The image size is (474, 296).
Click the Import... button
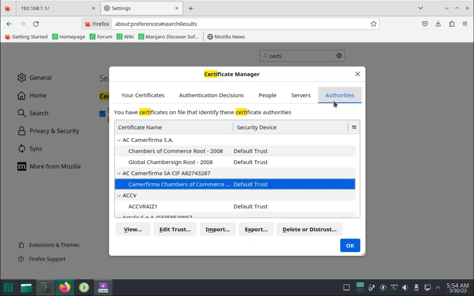[218, 229]
